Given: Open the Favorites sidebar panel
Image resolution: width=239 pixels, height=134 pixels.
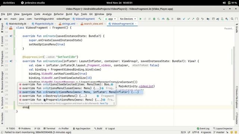Looking at the screenshot, I should tap(2, 118).
